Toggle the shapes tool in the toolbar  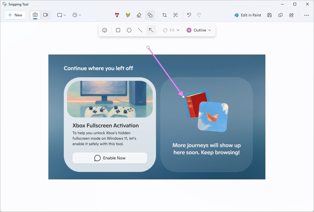[x=150, y=15]
